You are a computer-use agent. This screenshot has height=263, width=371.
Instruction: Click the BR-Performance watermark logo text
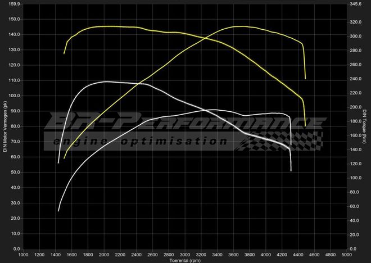[185, 121]
